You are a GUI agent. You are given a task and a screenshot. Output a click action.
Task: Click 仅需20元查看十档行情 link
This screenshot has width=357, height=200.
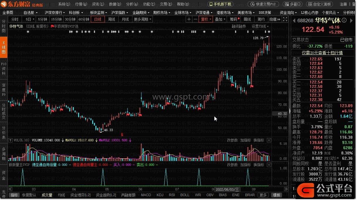[x=322, y=53]
